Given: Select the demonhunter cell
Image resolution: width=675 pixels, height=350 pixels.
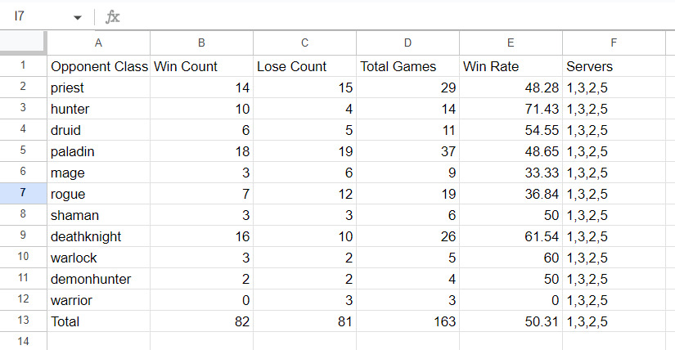Looking at the screenshot, I should (x=98, y=279).
